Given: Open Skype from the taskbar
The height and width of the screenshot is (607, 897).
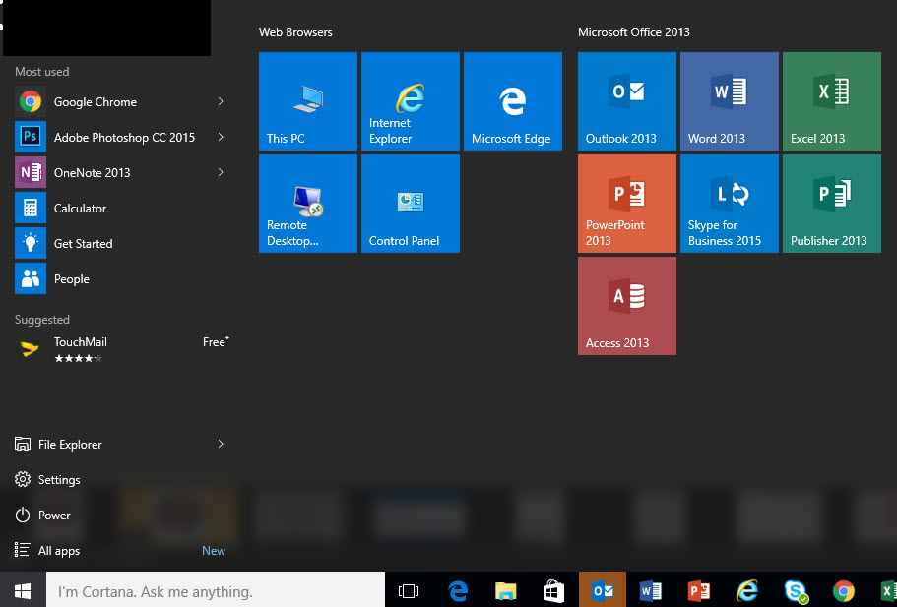Looking at the screenshot, I should 796,590.
